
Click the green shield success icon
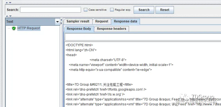14,28
